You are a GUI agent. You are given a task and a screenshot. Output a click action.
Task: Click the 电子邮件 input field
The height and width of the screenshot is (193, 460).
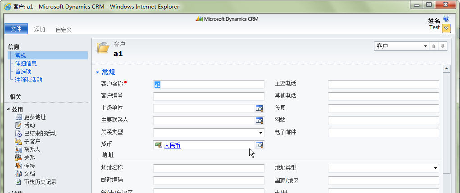[383, 133]
